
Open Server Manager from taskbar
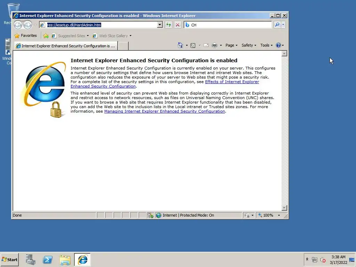pyautogui.click(x=31, y=259)
